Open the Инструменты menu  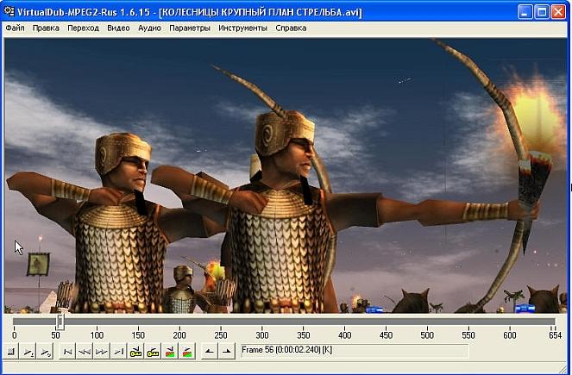242,28
